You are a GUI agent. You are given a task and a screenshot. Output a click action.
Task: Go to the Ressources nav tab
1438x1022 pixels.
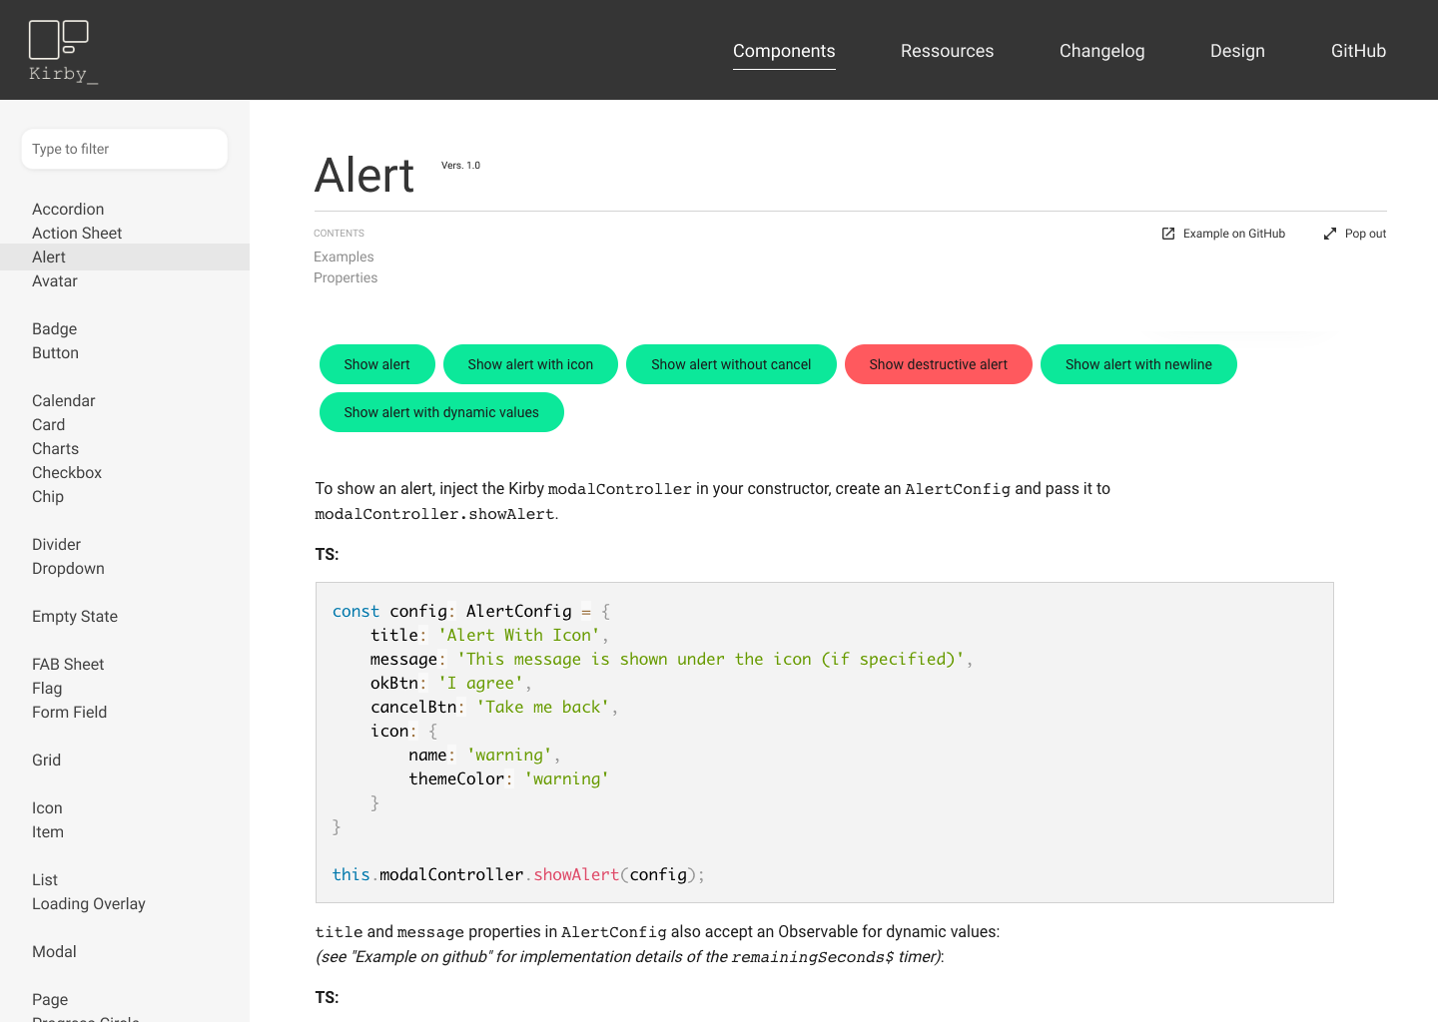[x=947, y=51]
